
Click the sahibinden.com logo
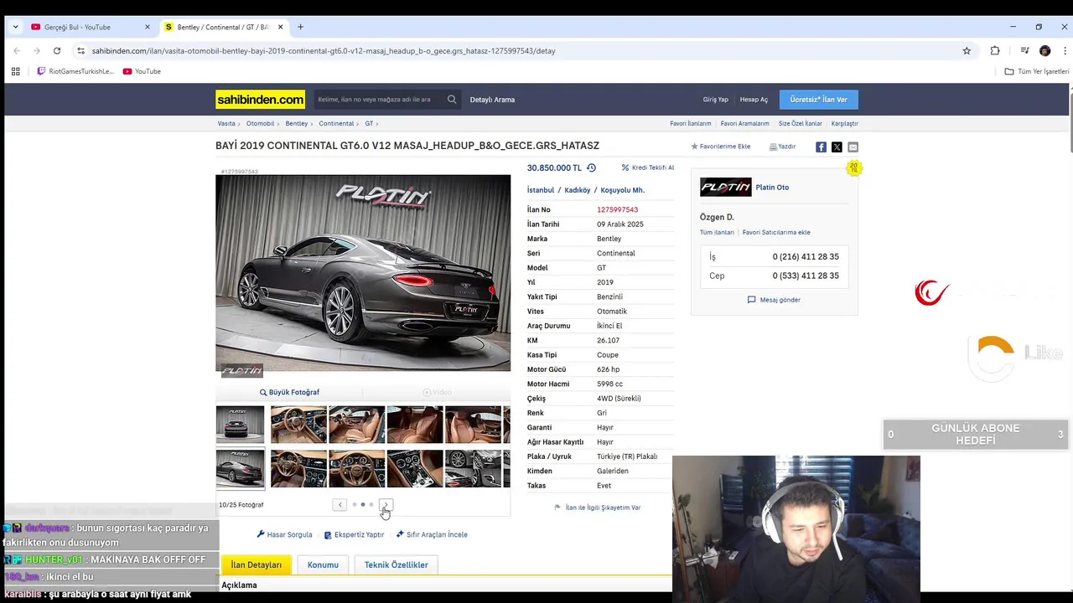(x=261, y=100)
